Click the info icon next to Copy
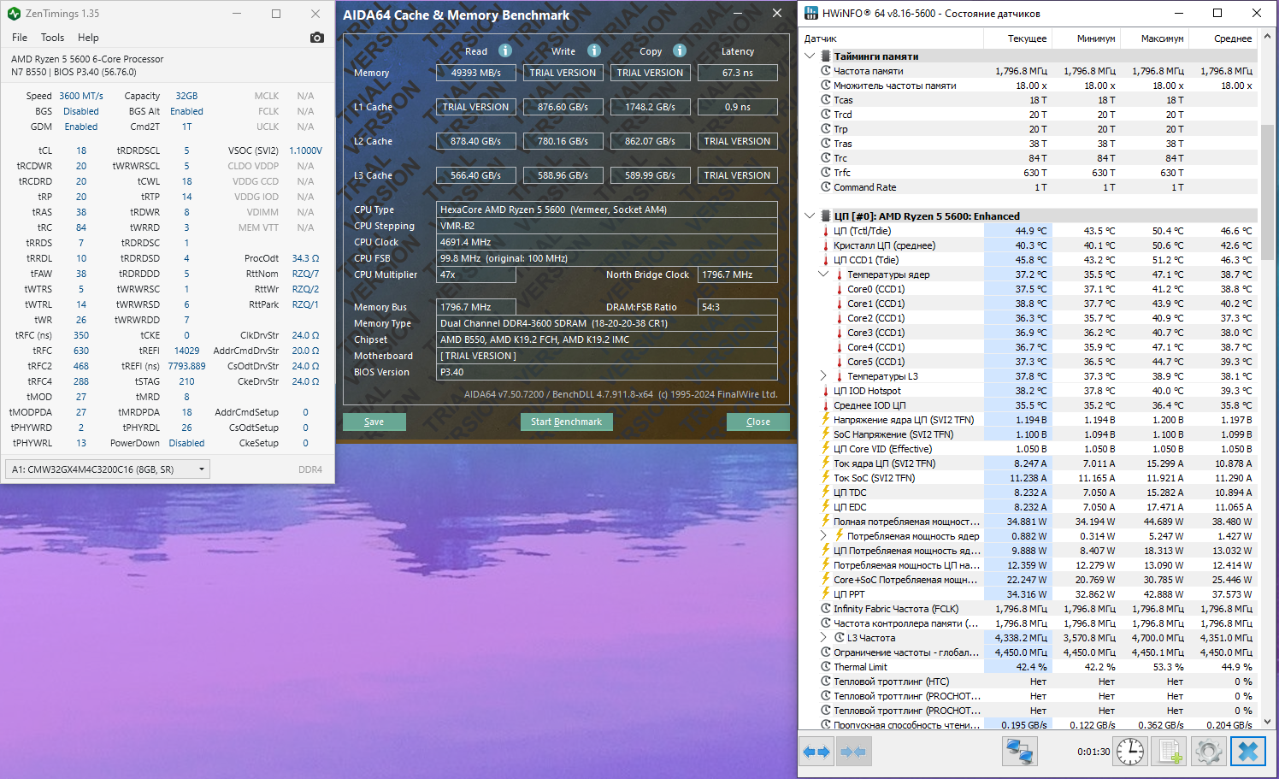 click(x=680, y=50)
